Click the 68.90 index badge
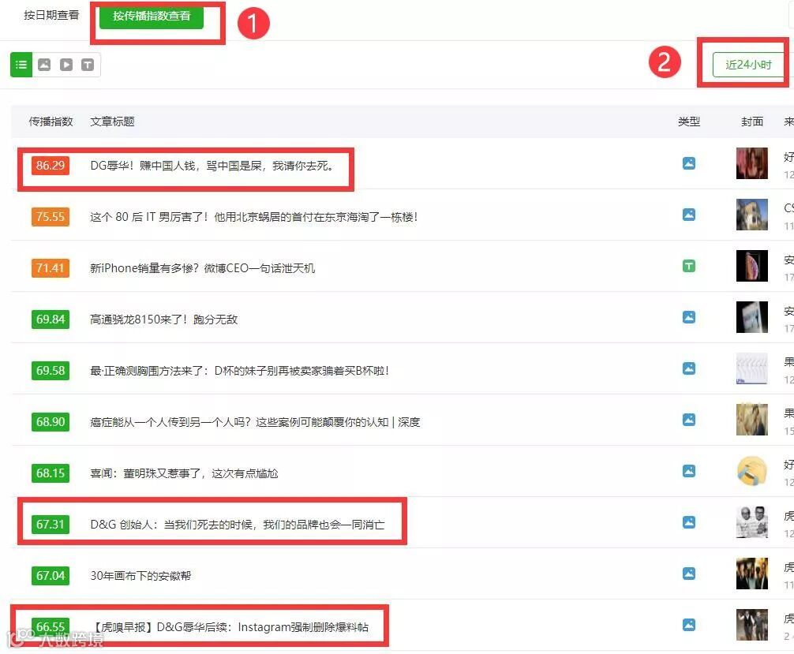The image size is (794, 654). pos(51,422)
